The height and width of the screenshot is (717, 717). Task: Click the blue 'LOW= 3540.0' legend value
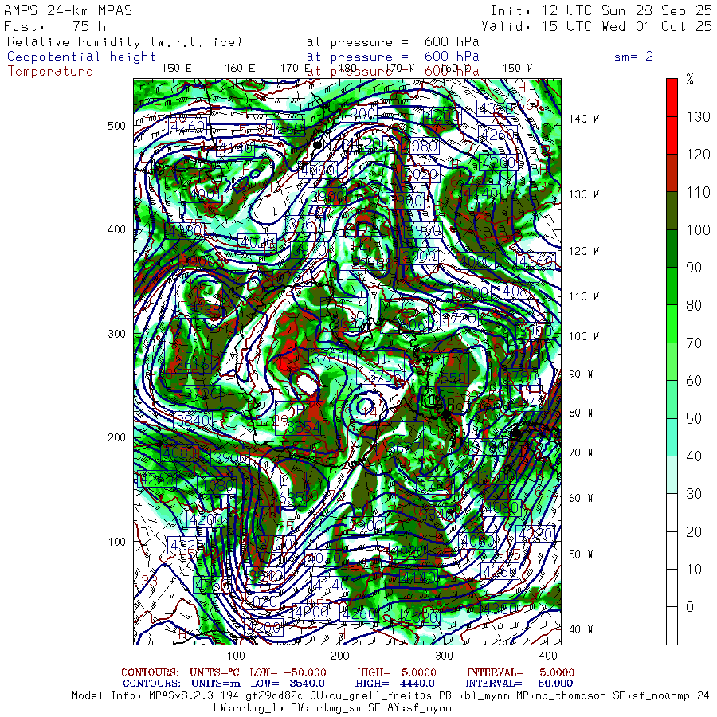click(x=288, y=684)
